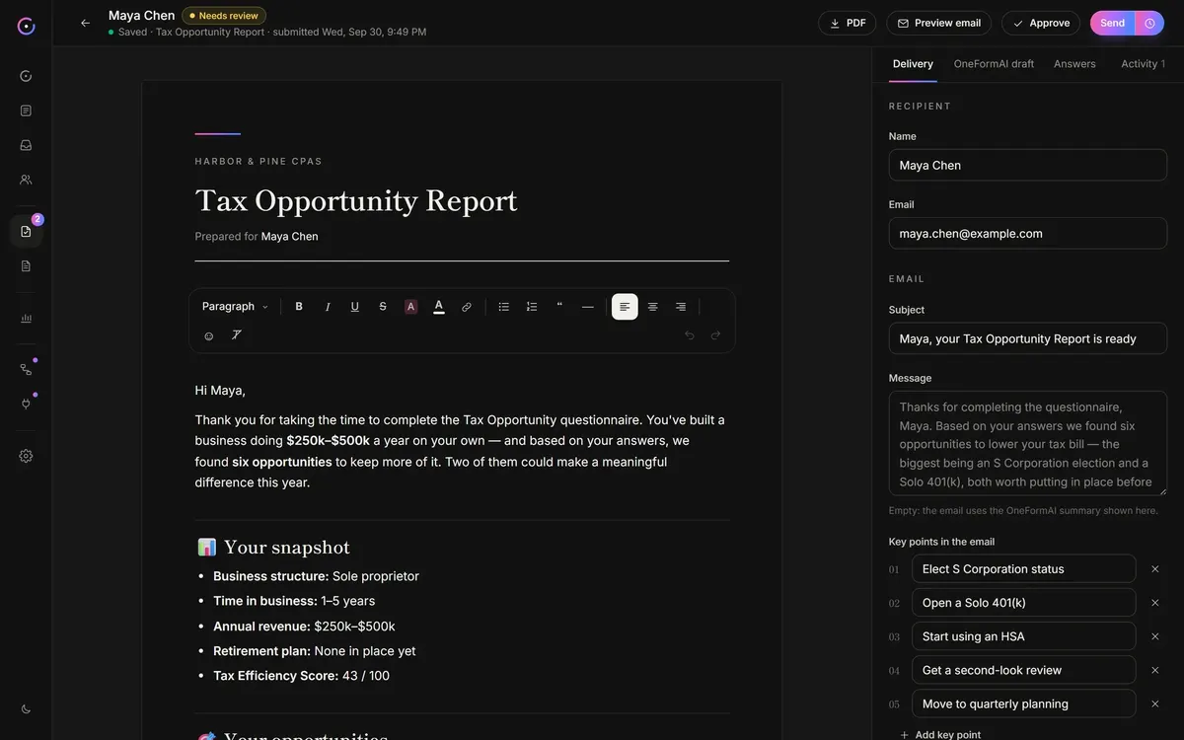Image resolution: width=1184 pixels, height=740 pixels.
Task: Go back with the arrow icon
Action: click(85, 23)
